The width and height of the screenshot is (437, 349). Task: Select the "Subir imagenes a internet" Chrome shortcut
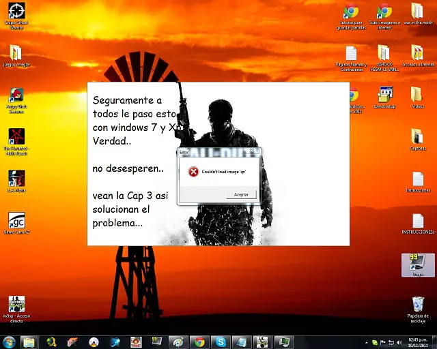pyautogui.click(x=384, y=16)
